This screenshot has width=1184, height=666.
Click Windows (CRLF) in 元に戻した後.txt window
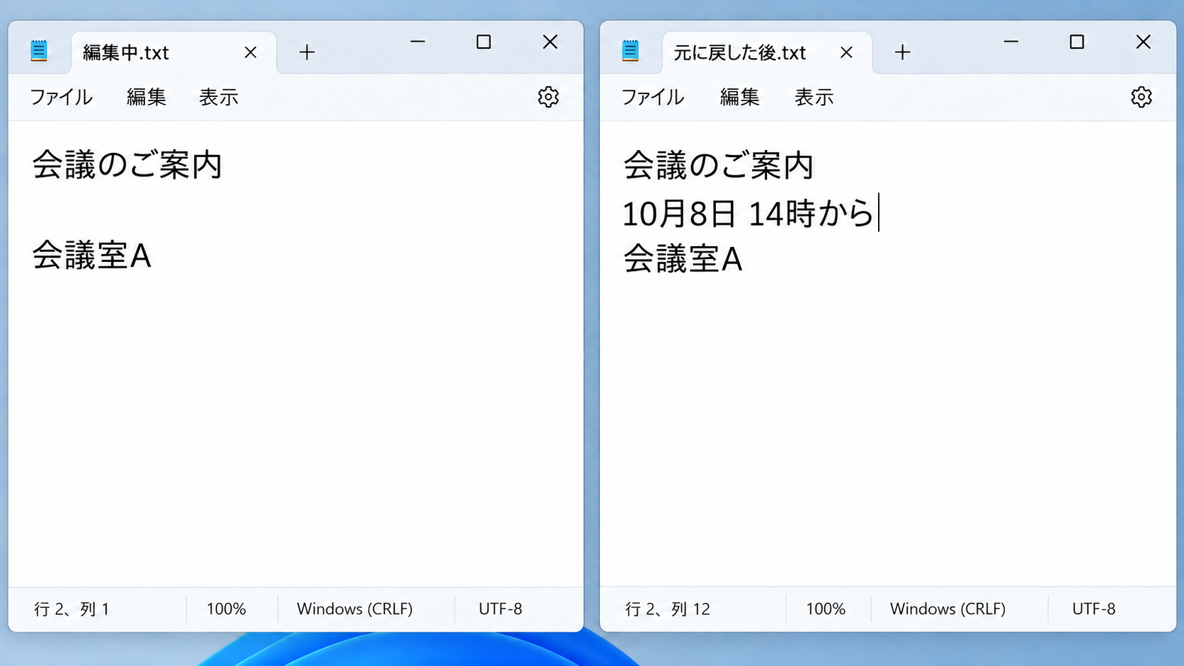click(x=947, y=609)
